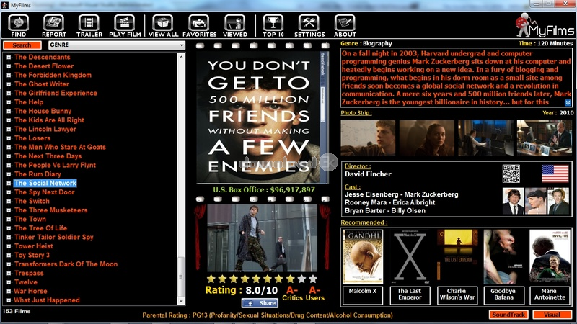Viewport: 577px width, 324px height.
Task: Click The Social Network poster
Action: click(x=262, y=117)
